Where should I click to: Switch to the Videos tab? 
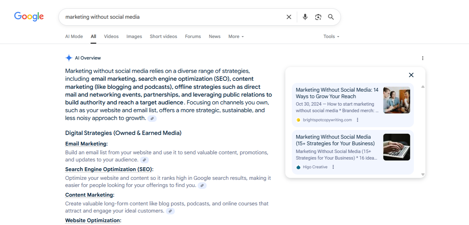point(111,36)
